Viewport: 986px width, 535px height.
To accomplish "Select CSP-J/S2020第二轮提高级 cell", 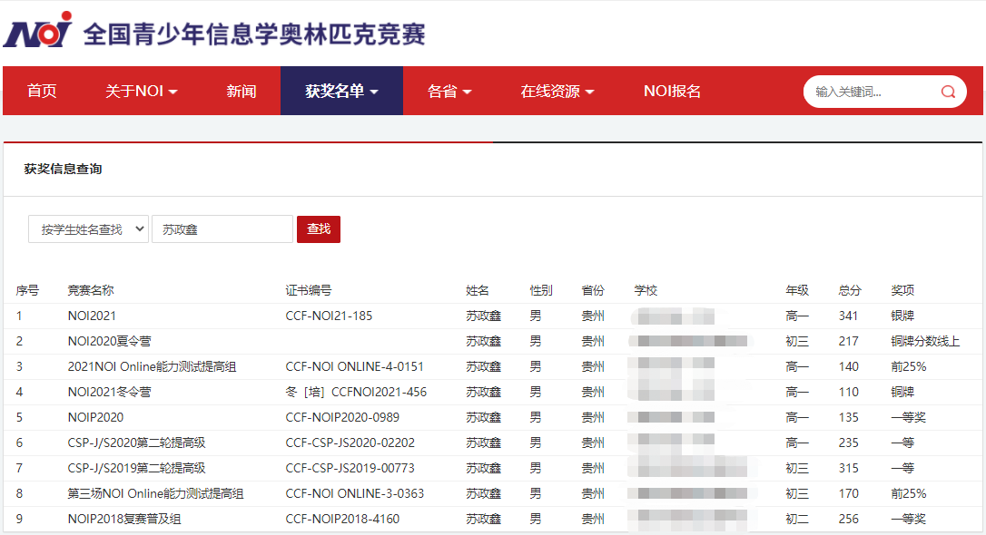I will 136,443.
